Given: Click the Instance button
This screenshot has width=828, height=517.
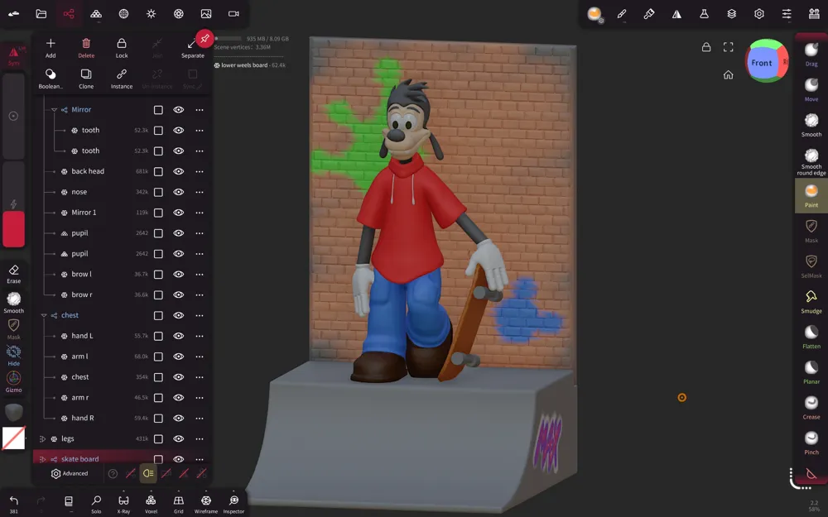Looking at the screenshot, I should pos(122,79).
